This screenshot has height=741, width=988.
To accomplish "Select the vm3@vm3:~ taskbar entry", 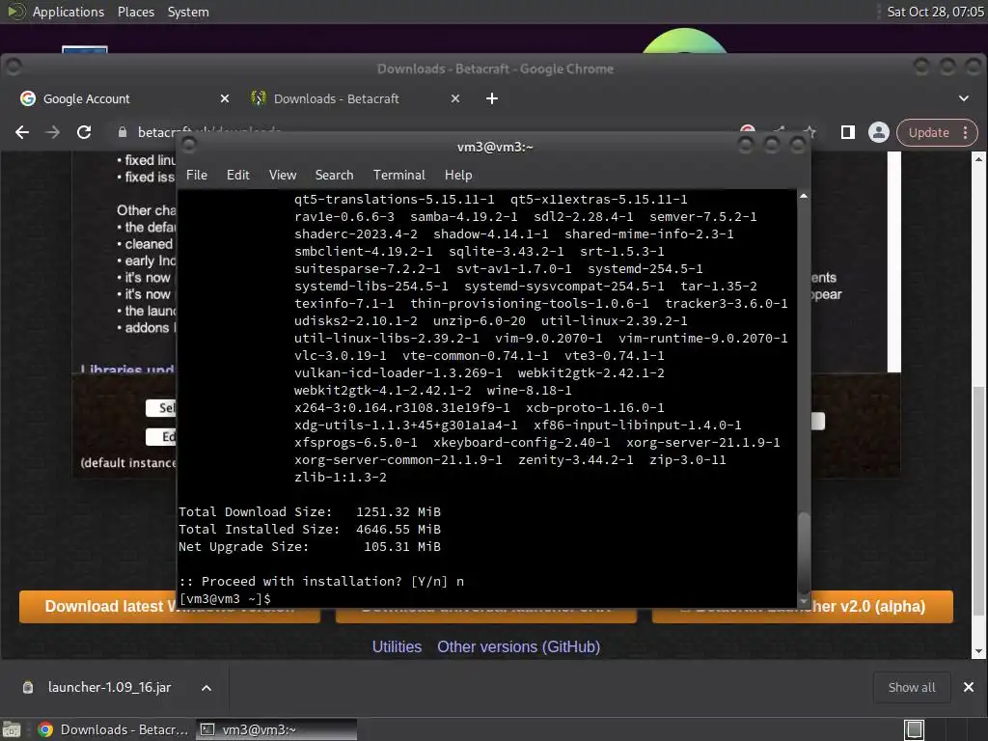I will coord(276,729).
